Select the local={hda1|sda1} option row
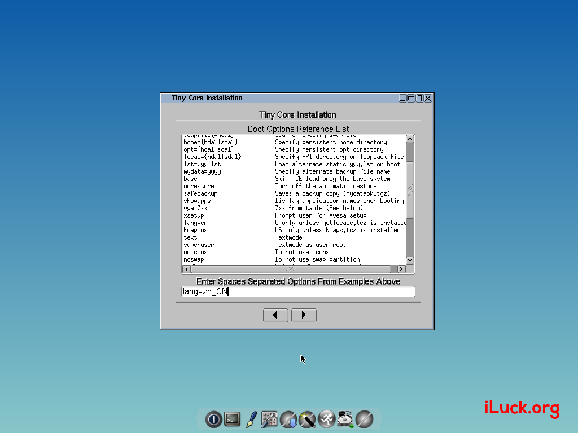 pyautogui.click(x=294, y=157)
